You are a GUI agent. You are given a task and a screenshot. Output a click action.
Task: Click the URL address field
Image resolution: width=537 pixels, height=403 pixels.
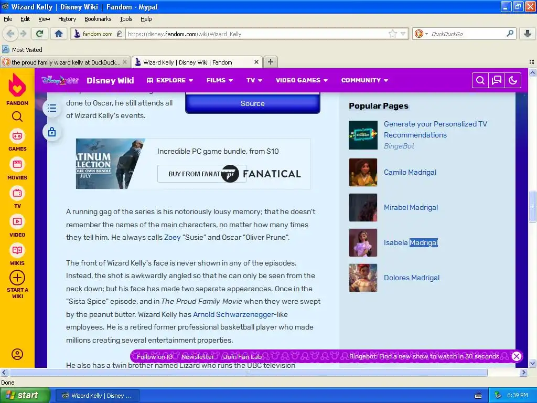click(x=257, y=34)
